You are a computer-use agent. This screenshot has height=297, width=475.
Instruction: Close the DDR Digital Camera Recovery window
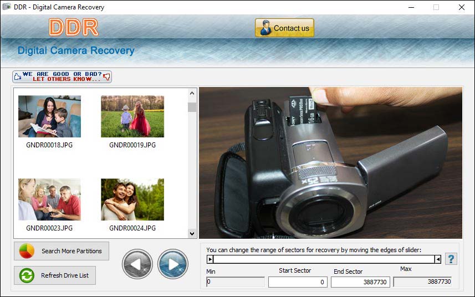pos(461,7)
